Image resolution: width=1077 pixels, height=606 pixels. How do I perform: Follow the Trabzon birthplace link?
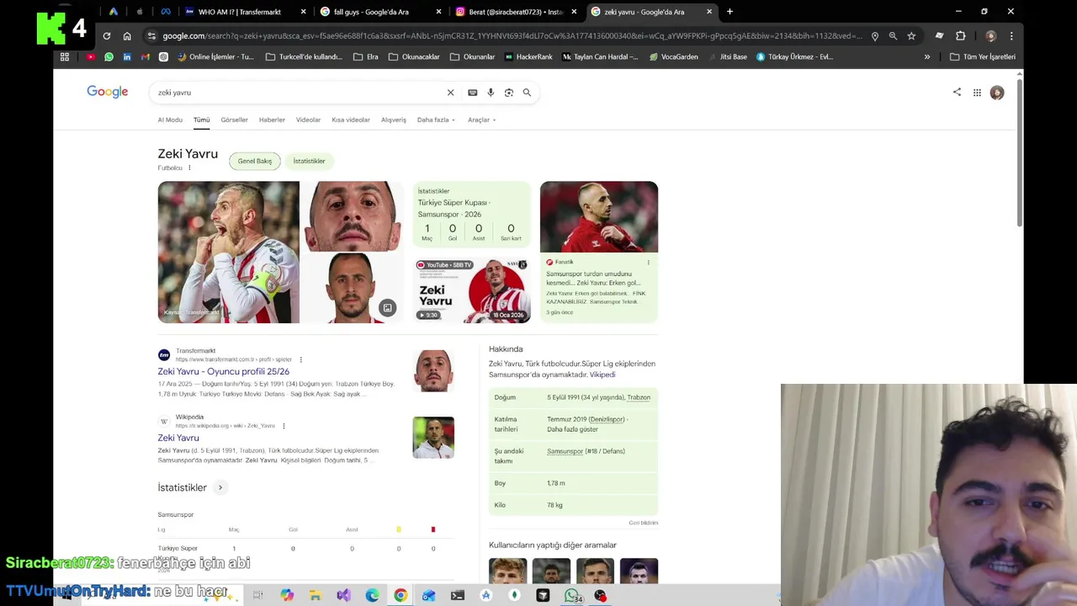tap(639, 397)
